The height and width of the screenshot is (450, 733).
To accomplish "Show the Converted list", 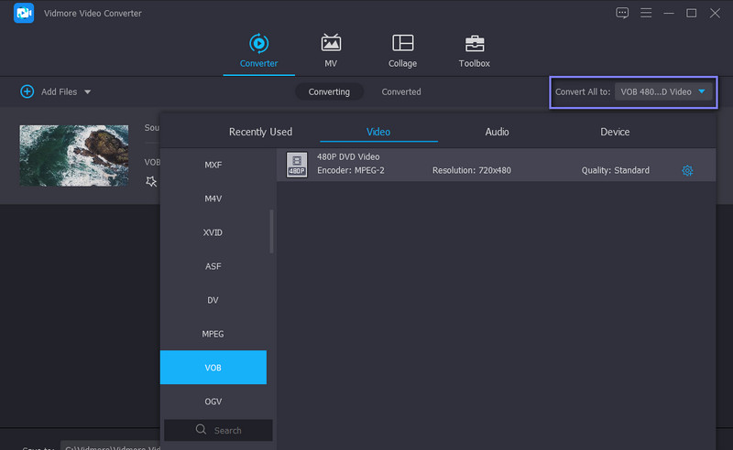I will coord(401,91).
